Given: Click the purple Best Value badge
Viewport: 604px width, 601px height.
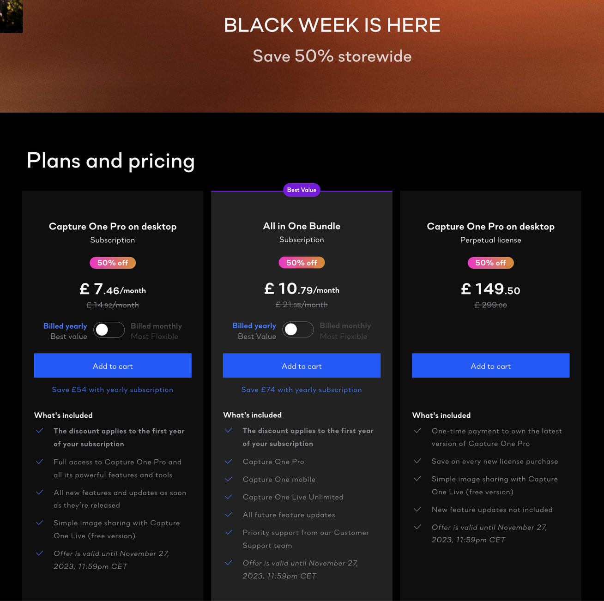Looking at the screenshot, I should (x=302, y=190).
